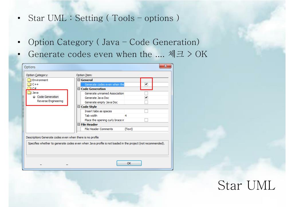
Task: Enable Generate unnamed Association checkbox
Action: point(146,93)
